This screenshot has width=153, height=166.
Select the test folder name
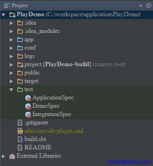[29, 90]
